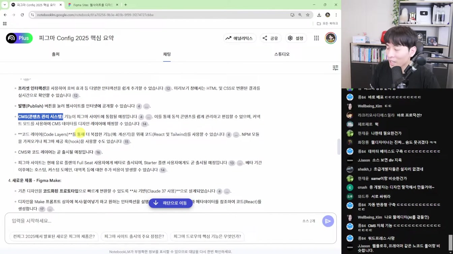Expand more citations on the 발행(Publish) line
This screenshot has height=254, width=453.
[146, 106]
